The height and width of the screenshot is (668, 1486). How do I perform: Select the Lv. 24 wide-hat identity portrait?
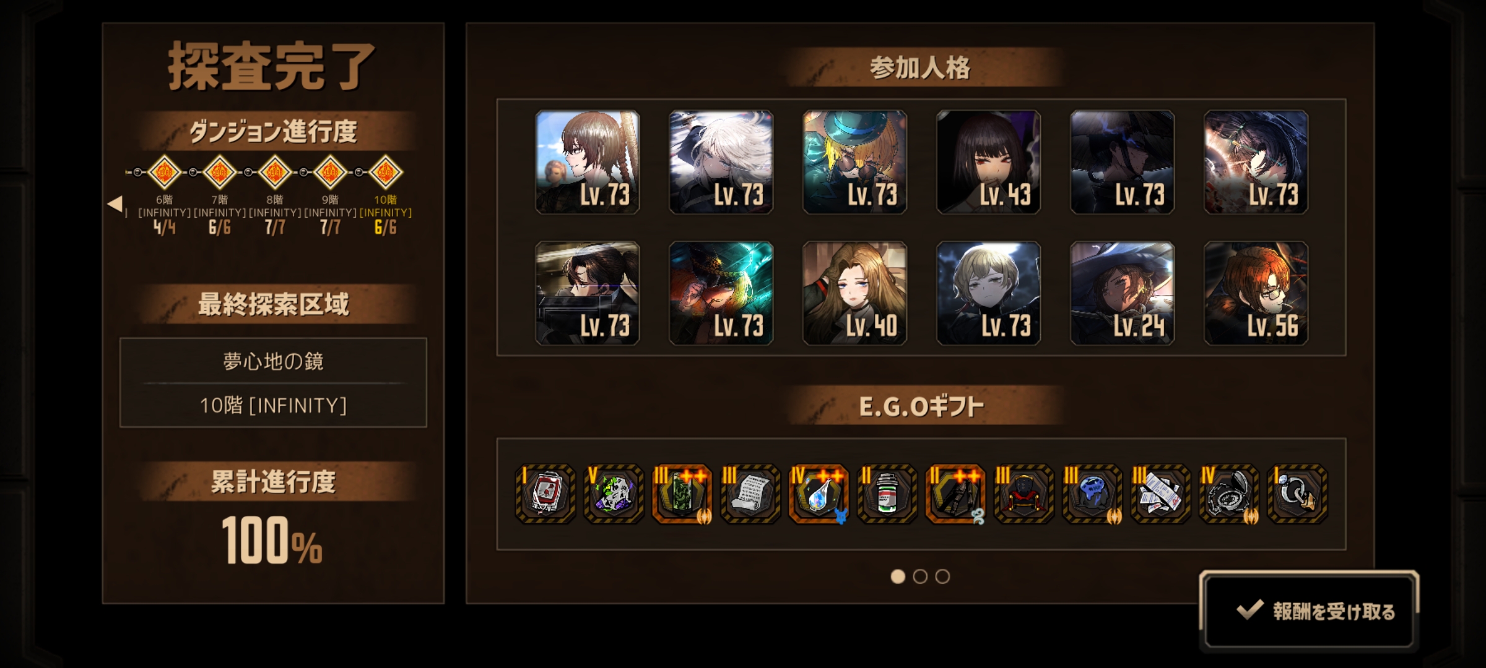click(x=1123, y=293)
